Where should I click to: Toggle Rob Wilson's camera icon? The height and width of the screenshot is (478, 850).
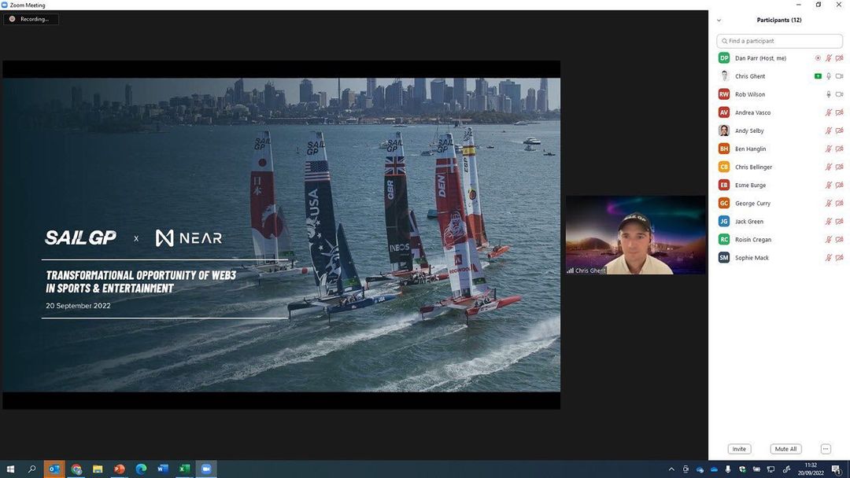839,94
